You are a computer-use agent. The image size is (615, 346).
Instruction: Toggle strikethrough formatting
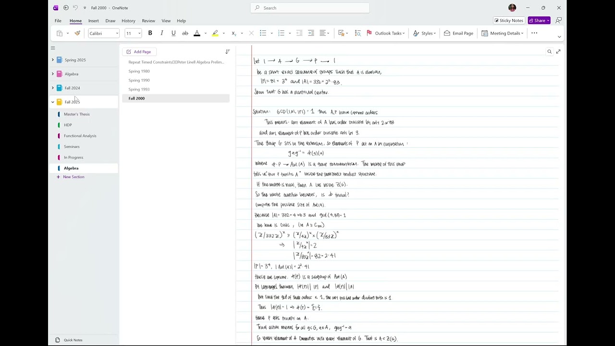coord(185,33)
